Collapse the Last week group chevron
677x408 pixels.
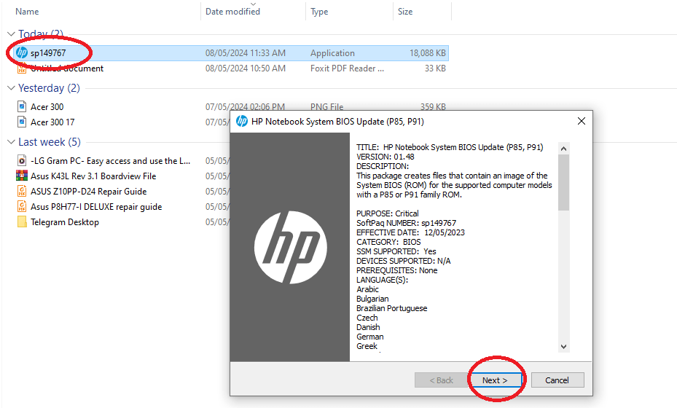coord(12,142)
